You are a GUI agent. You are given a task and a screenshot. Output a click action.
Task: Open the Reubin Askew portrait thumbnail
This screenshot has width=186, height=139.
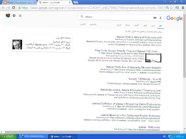click(17, 44)
